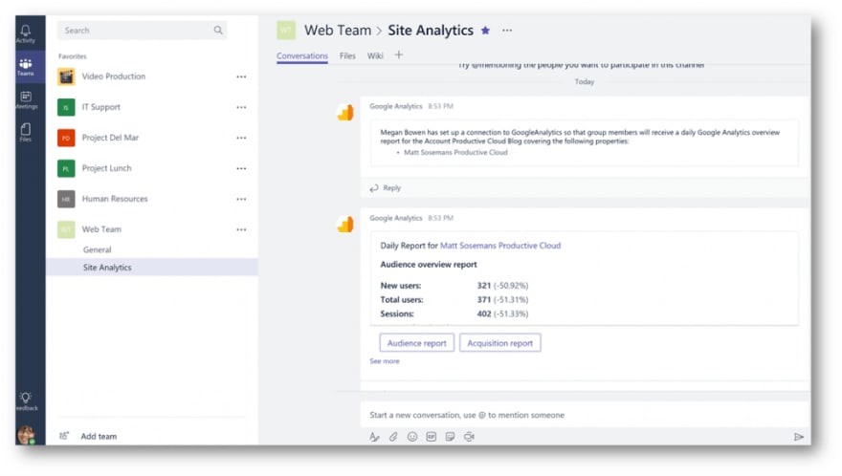Open the Sticker icon

pos(450,437)
